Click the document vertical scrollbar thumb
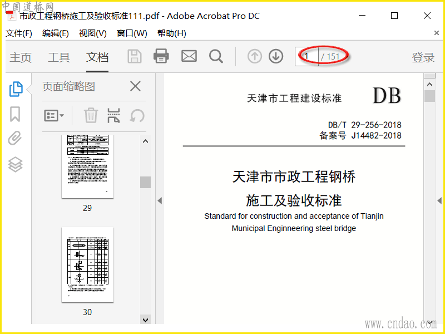The width and height of the screenshot is (445, 334). coord(429,96)
